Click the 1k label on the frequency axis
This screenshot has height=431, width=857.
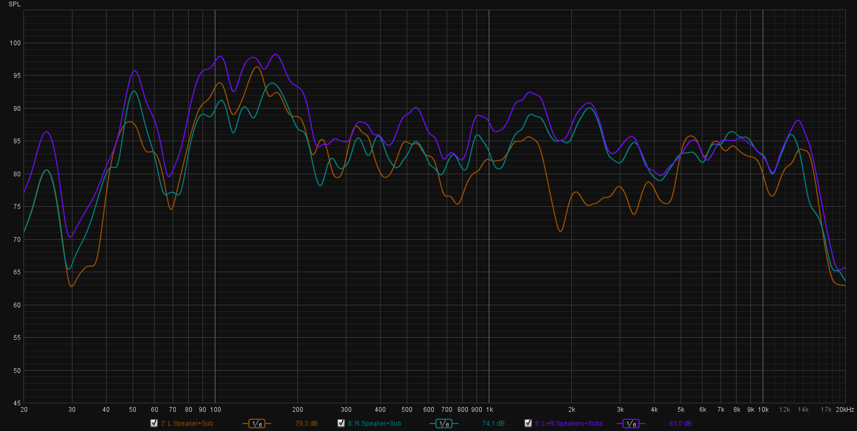pyautogui.click(x=489, y=410)
